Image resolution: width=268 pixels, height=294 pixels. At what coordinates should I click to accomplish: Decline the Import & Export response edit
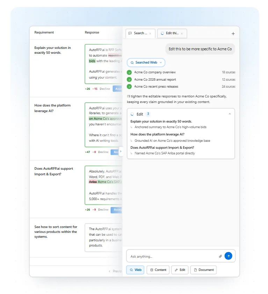point(103,210)
